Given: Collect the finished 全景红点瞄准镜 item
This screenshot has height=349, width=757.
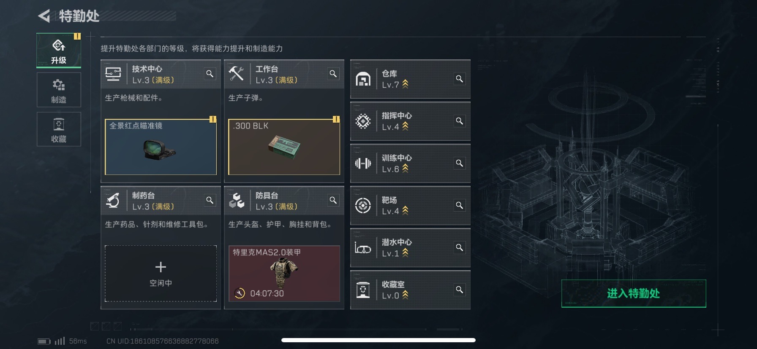Looking at the screenshot, I should 161,147.
